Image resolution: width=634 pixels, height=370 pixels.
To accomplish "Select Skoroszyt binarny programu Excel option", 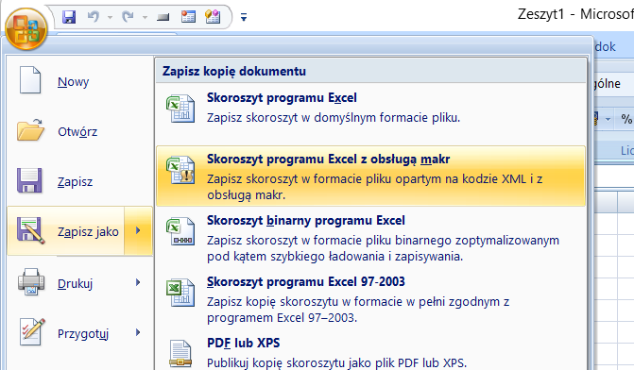I will [x=370, y=238].
